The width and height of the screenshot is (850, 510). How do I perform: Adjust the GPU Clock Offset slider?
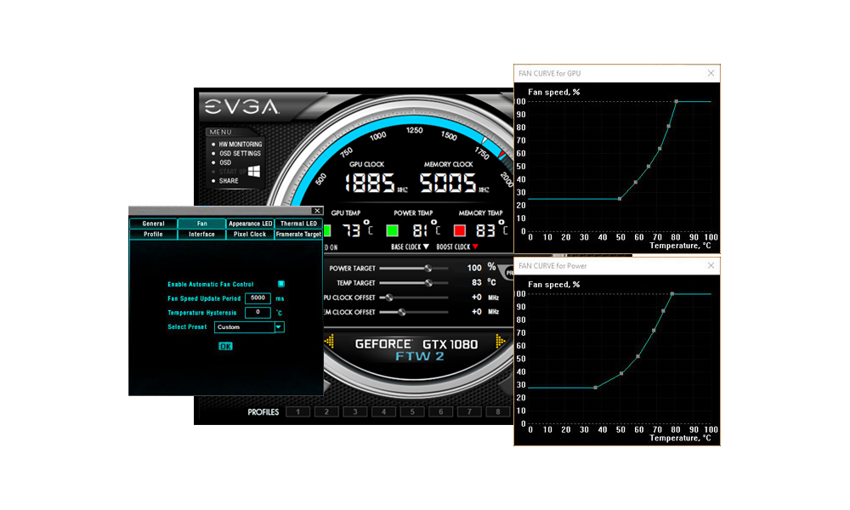[388, 297]
